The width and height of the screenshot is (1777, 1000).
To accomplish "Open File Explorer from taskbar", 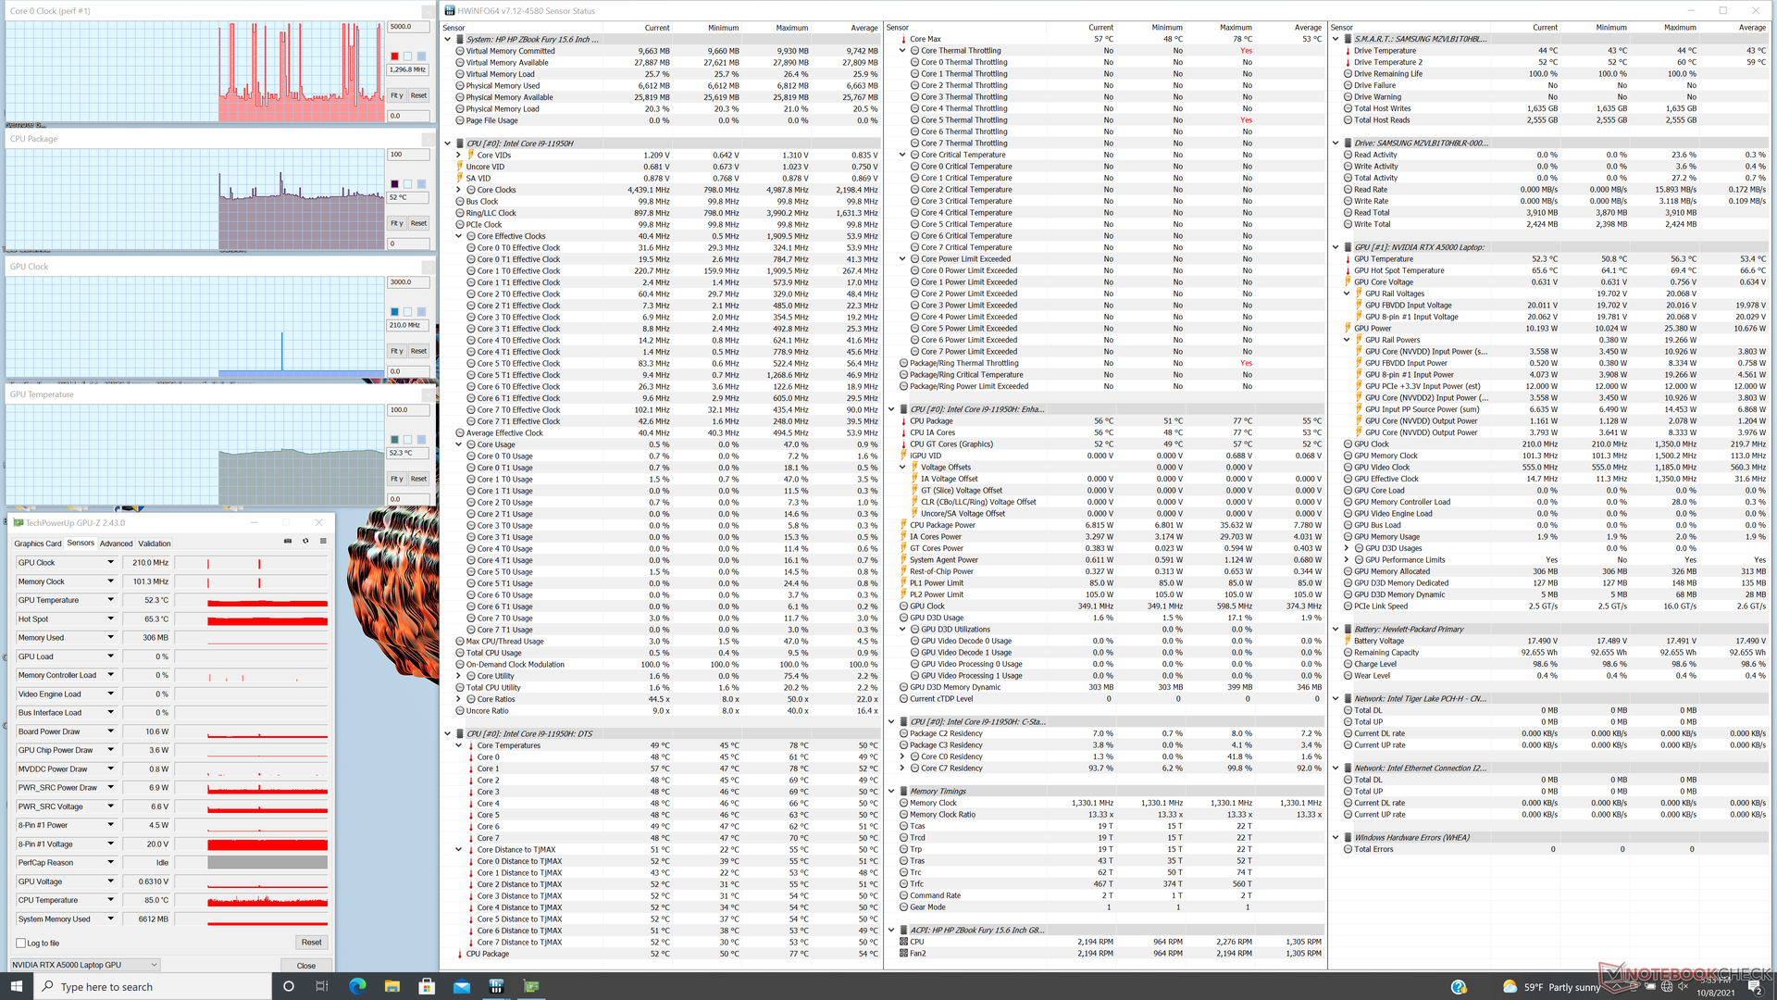I will (391, 986).
